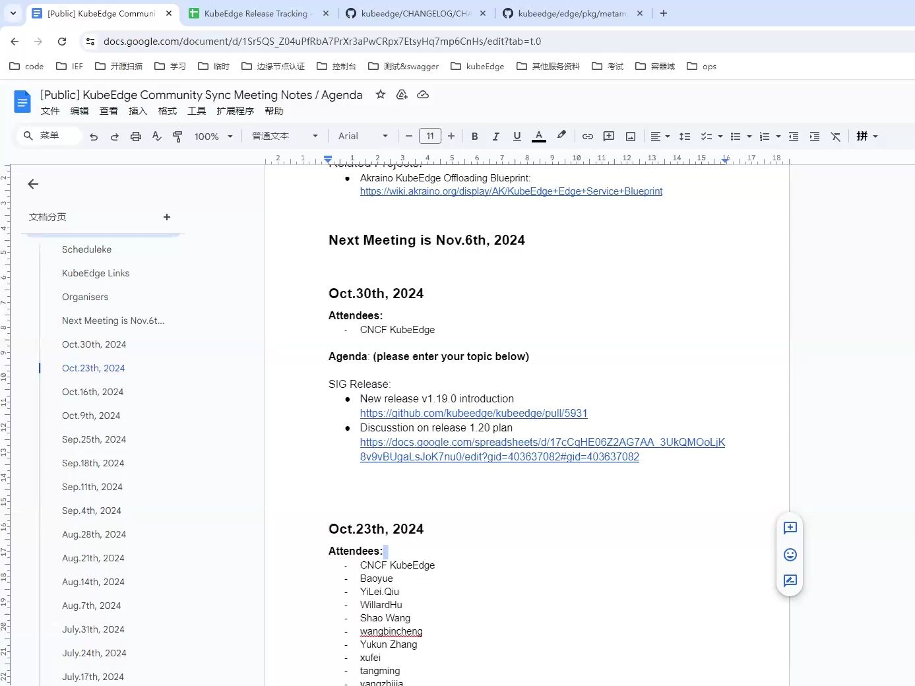Decrease font size with minus button

tap(409, 137)
